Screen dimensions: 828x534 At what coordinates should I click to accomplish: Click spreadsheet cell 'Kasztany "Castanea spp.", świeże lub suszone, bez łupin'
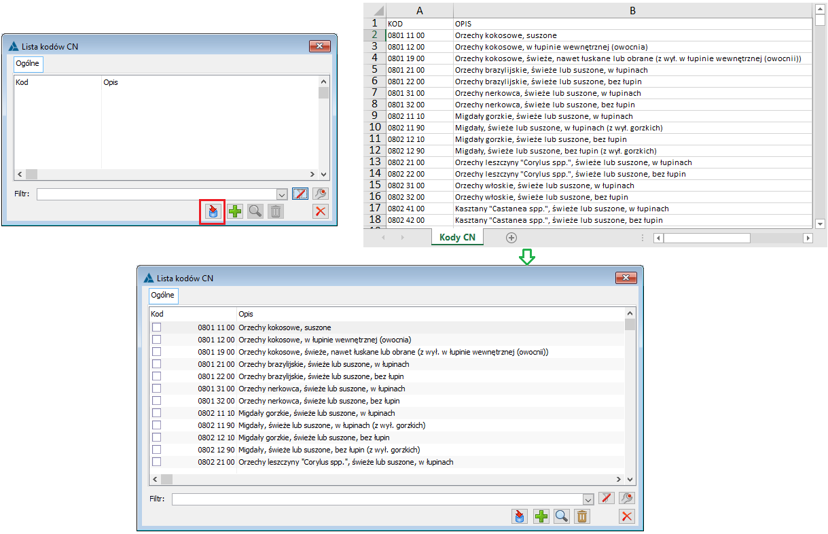[632, 220]
